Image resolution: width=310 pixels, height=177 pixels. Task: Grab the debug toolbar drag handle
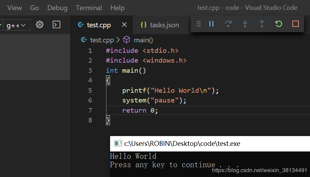[199, 24]
